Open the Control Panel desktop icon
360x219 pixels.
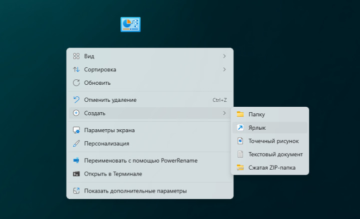pyautogui.click(x=130, y=24)
